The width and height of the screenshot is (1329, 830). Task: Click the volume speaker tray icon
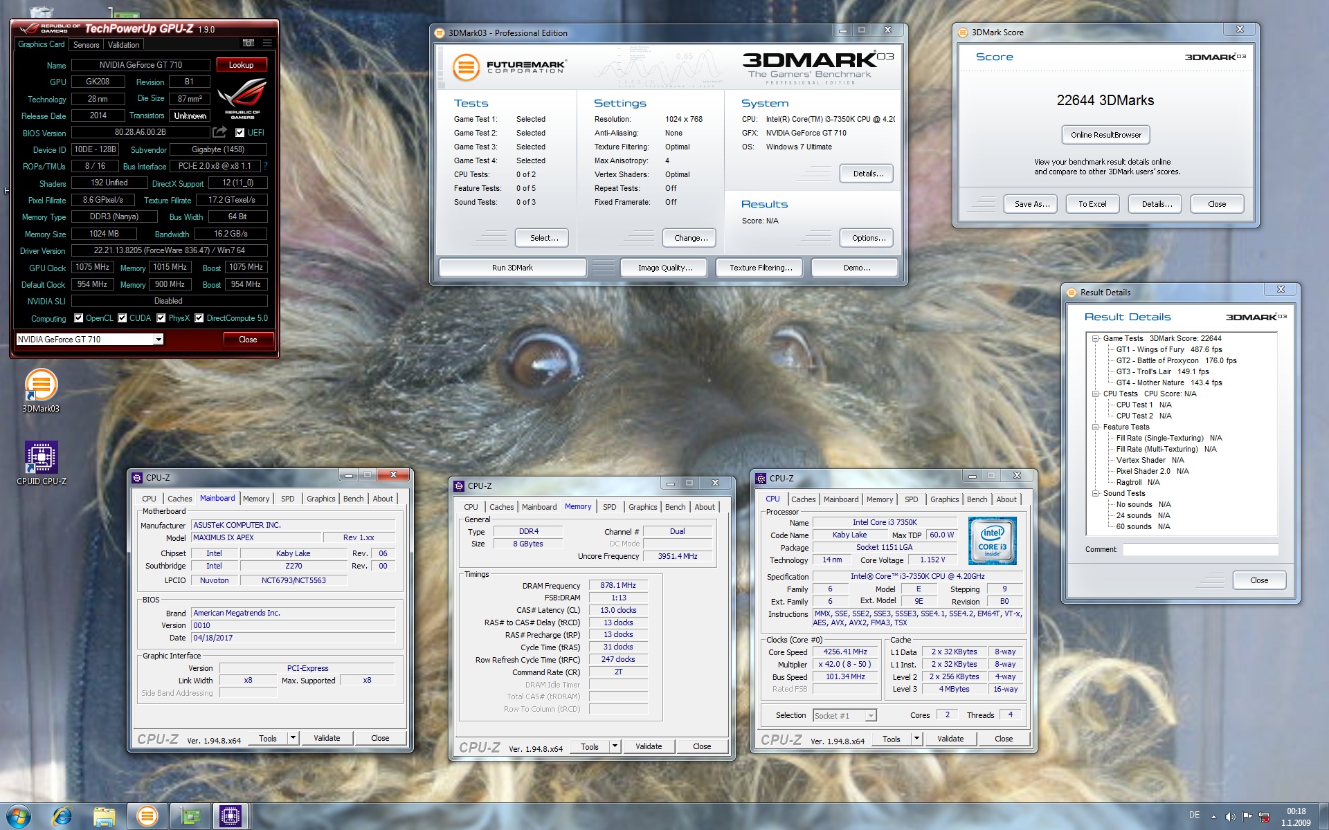pyautogui.click(x=1230, y=817)
